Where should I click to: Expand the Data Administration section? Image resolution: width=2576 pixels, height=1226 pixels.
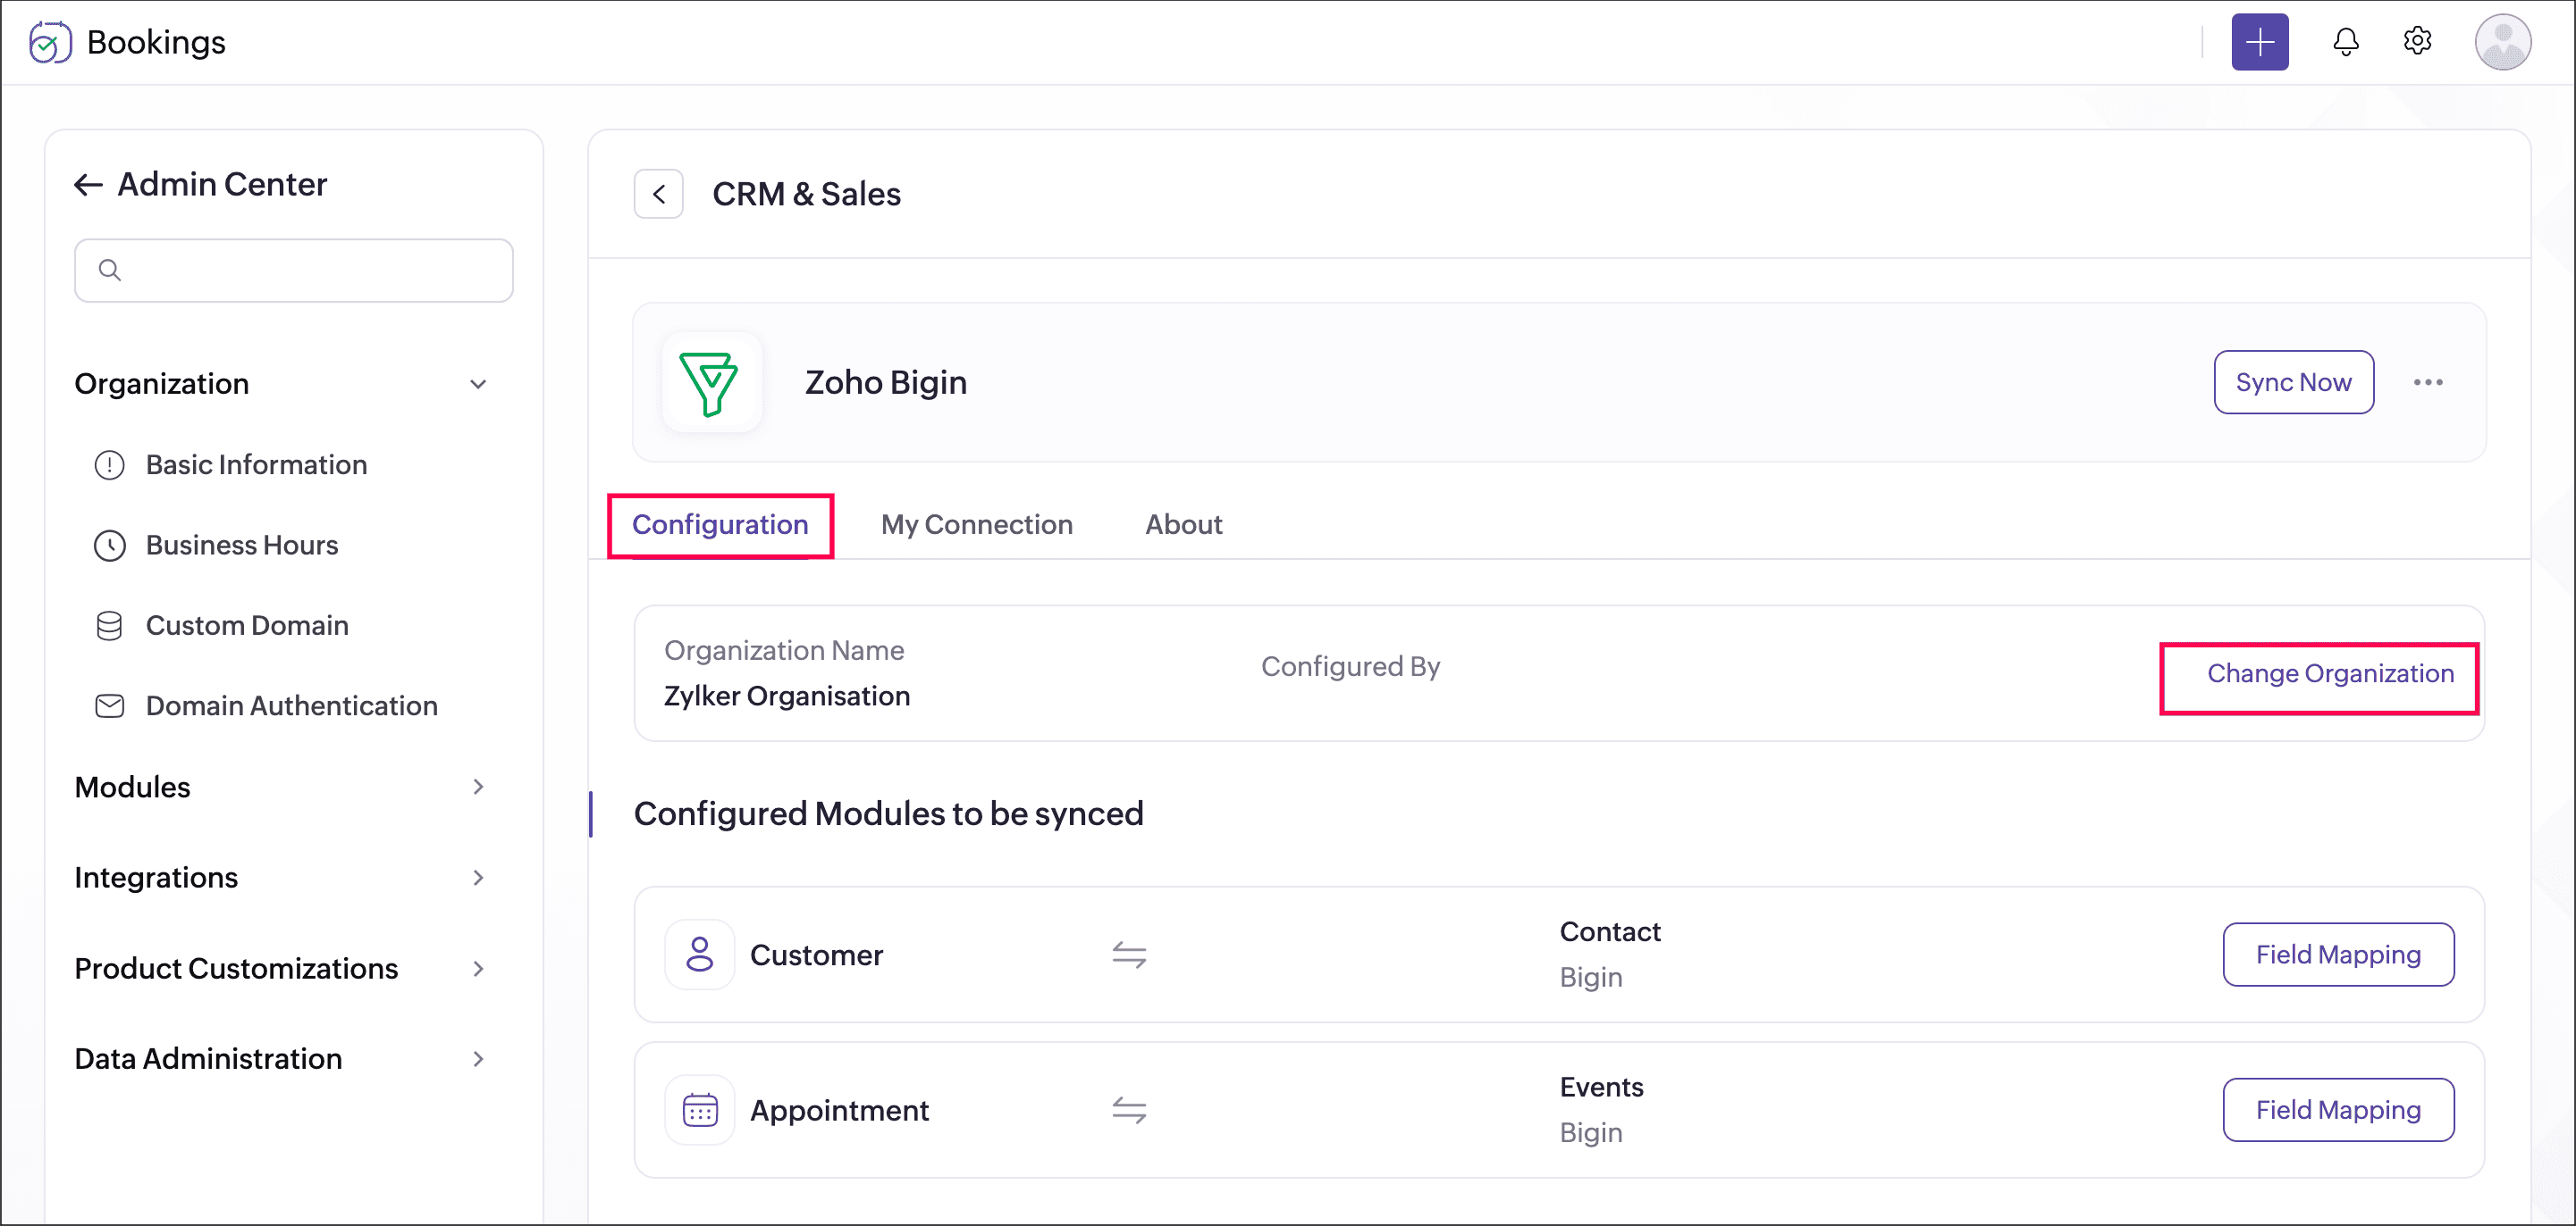(478, 1059)
